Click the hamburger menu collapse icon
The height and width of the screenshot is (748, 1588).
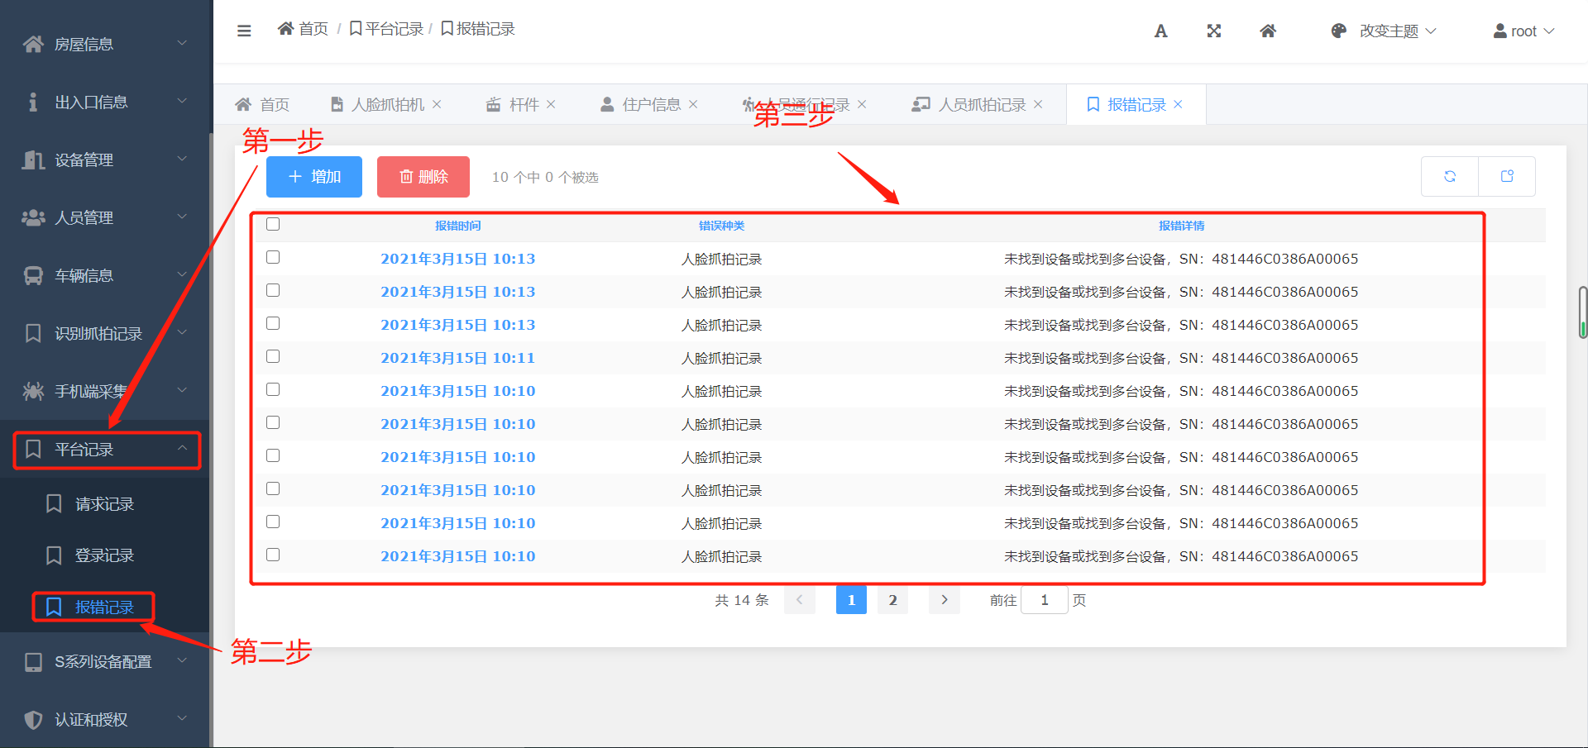[244, 31]
